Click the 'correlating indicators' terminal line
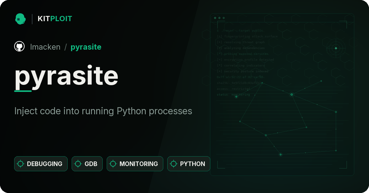This screenshot has width=369, height=193. (241, 66)
